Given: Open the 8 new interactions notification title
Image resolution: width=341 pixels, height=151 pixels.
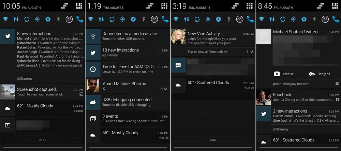Looking at the screenshot, I should [34, 34].
